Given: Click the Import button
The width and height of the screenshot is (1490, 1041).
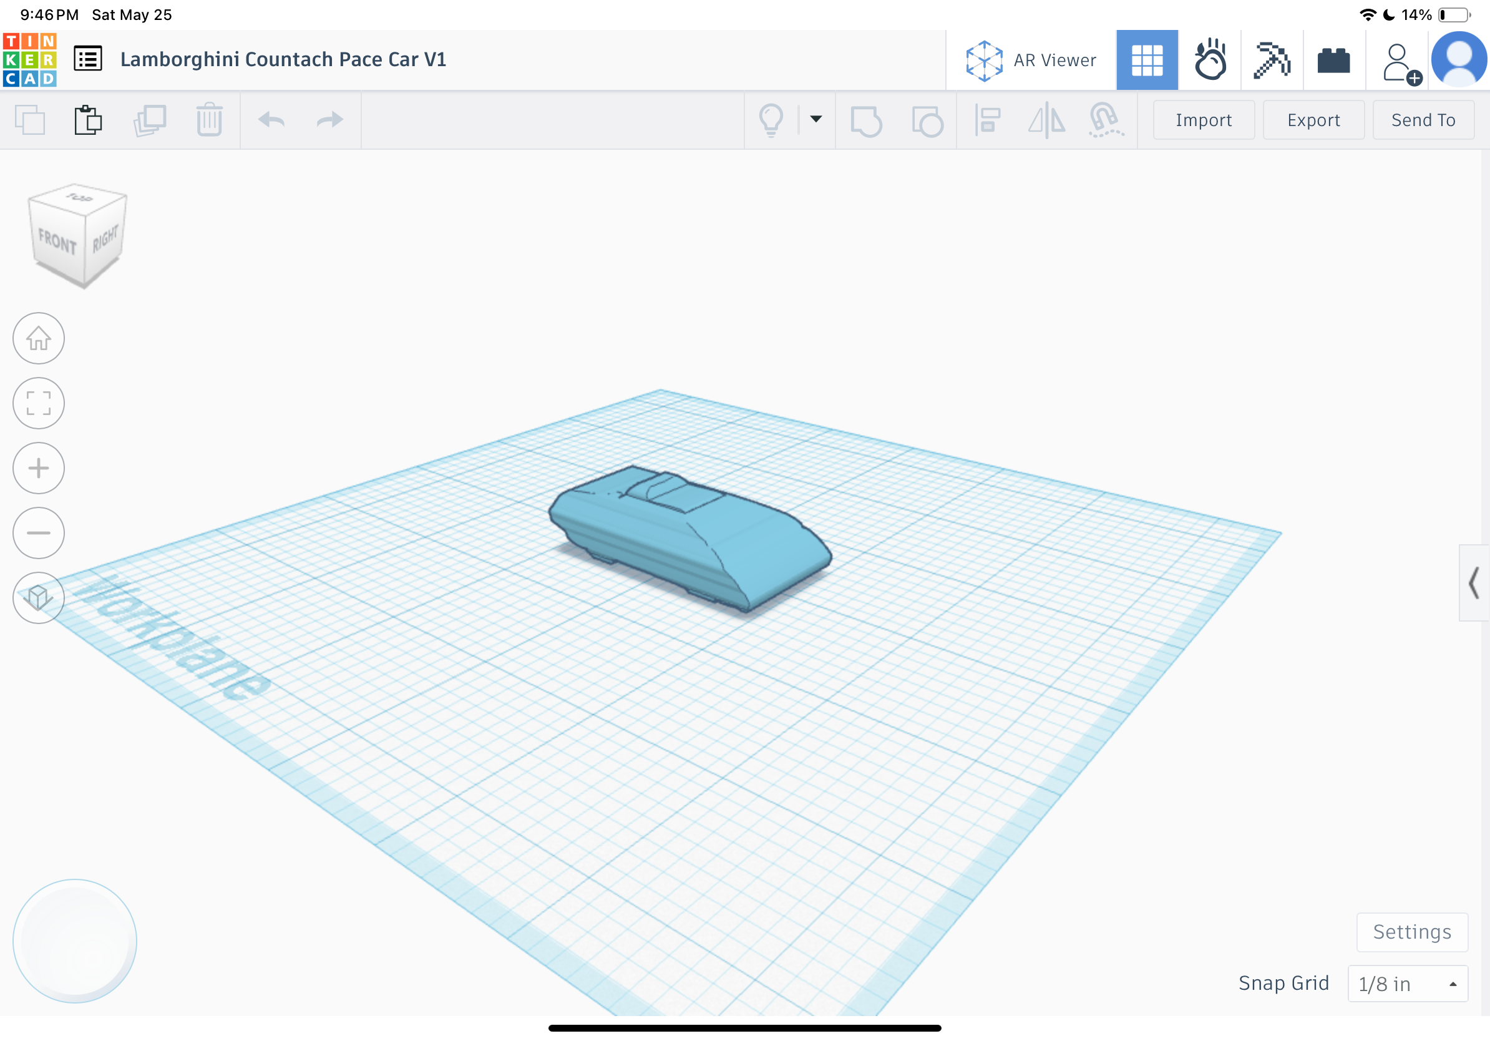Looking at the screenshot, I should click(x=1203, y=120).
